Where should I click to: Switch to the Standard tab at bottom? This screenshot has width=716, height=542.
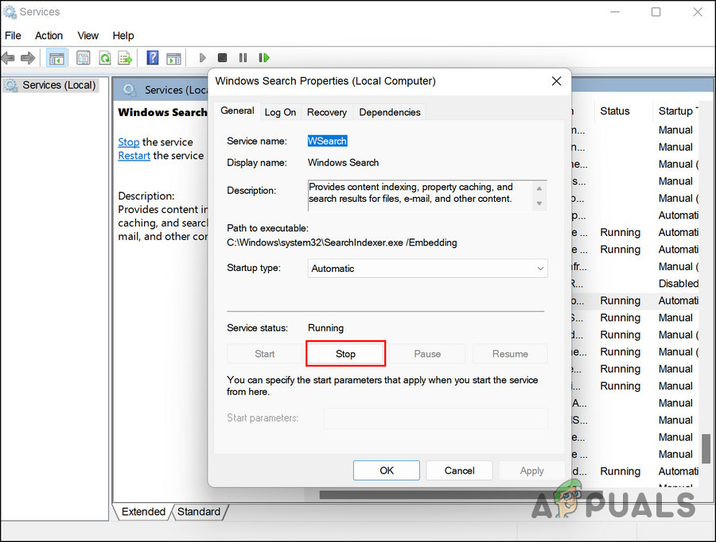(199, 512)
